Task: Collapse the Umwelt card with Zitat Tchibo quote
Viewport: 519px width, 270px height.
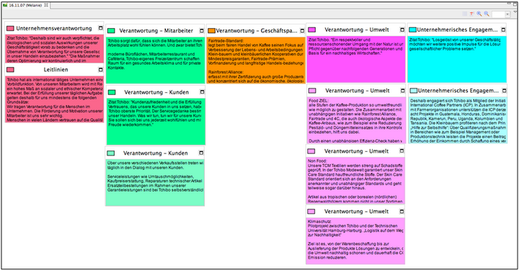Action: [x=402, y=30]
